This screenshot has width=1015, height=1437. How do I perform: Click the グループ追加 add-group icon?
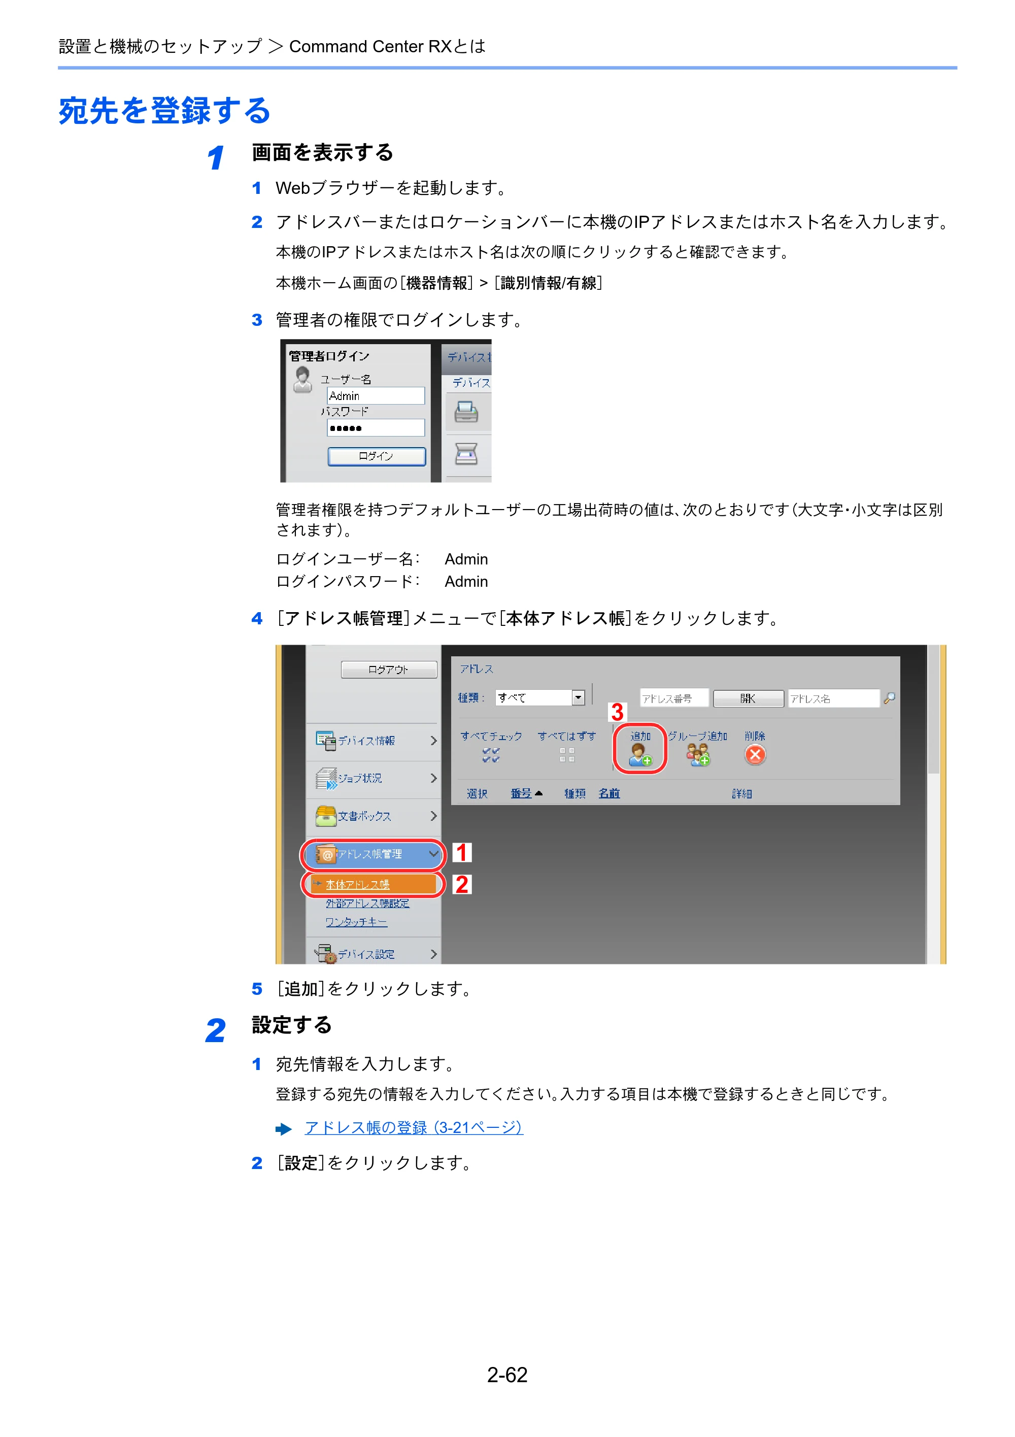[698, 755]
